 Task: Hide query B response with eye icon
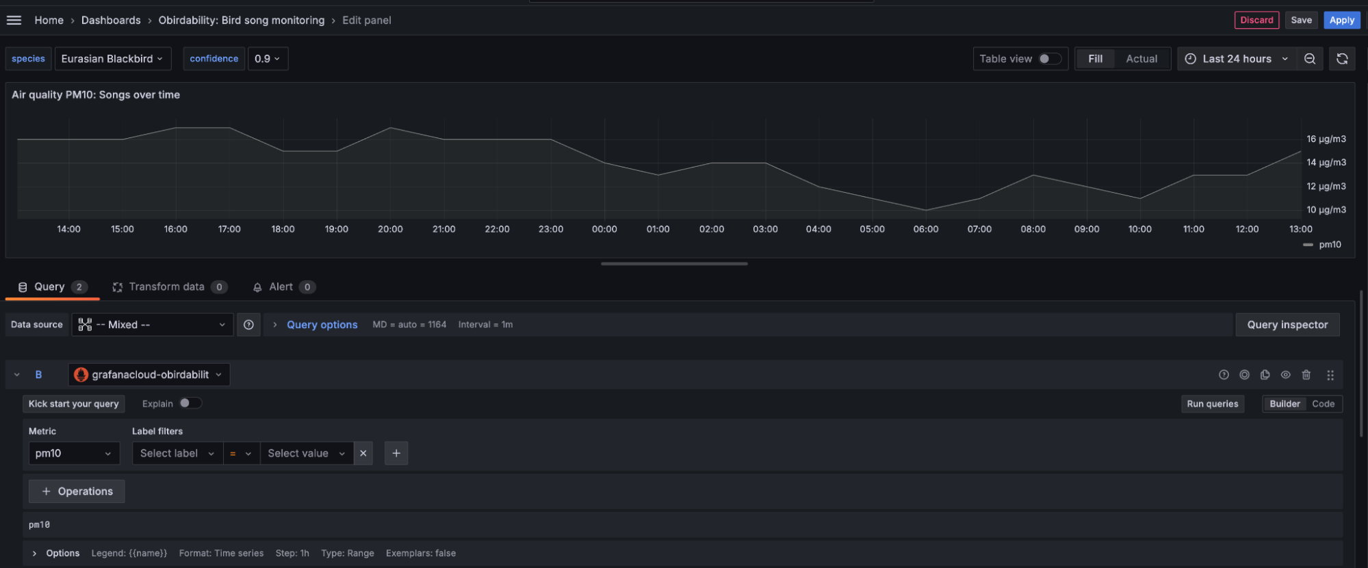coord(1285,375)
